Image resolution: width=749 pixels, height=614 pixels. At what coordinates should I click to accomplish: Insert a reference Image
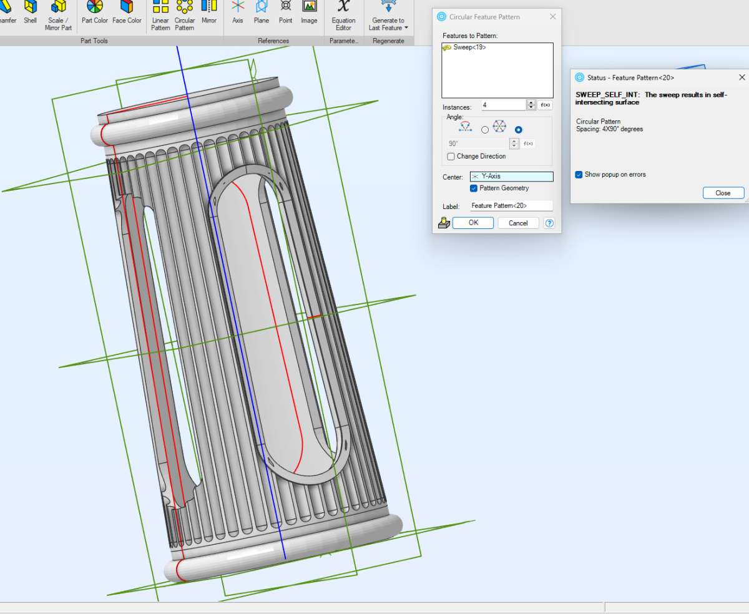(x=309, y=12)
